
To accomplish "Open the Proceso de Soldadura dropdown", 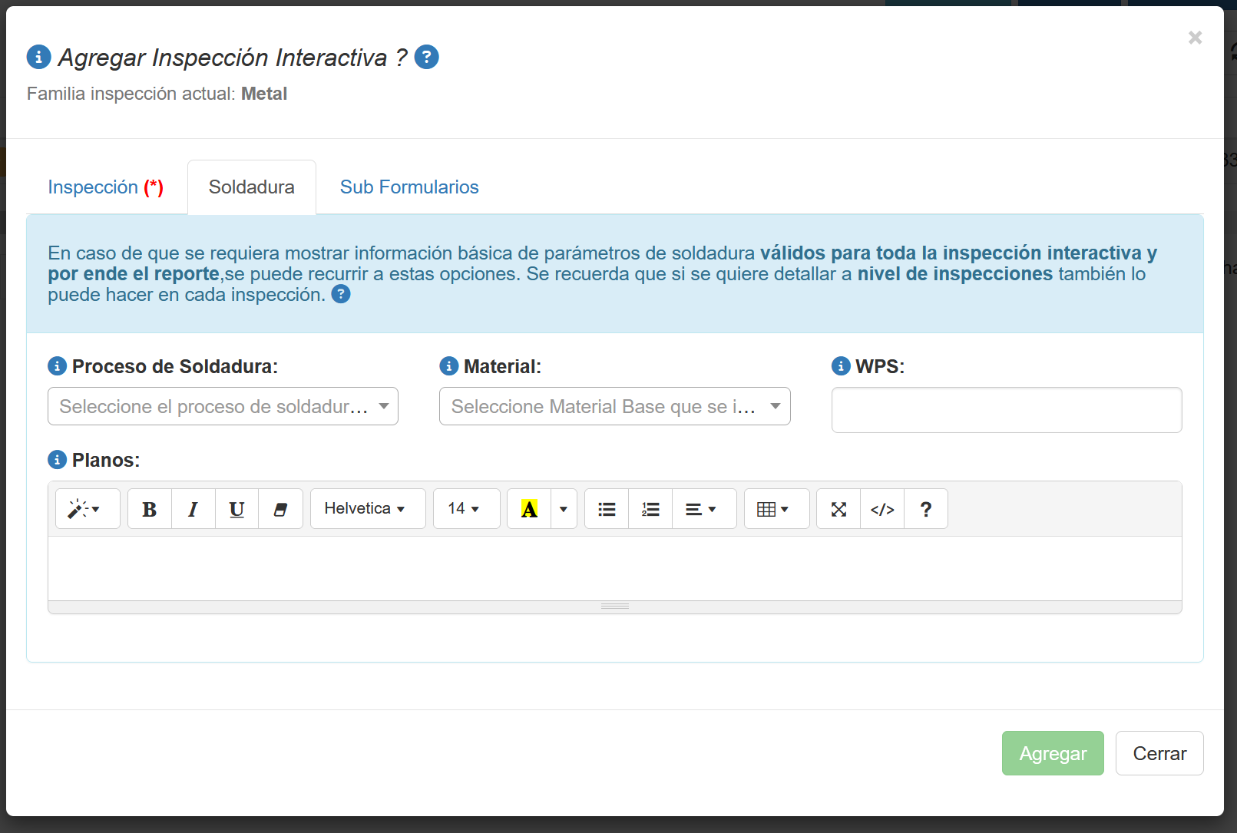I will [x=223, y=406].
